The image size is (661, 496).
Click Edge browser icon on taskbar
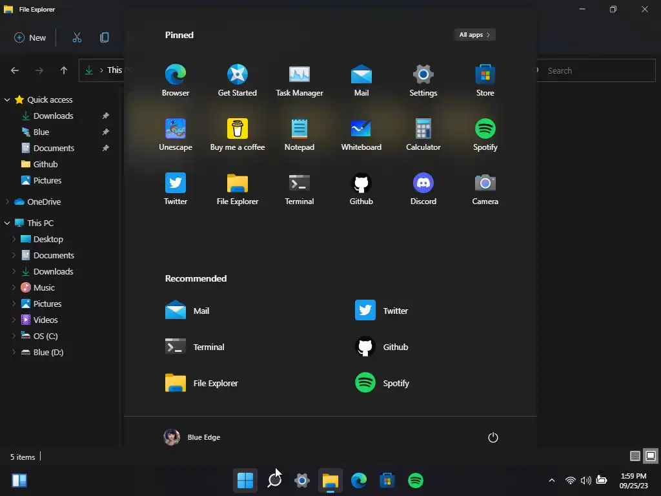(359, 480)
